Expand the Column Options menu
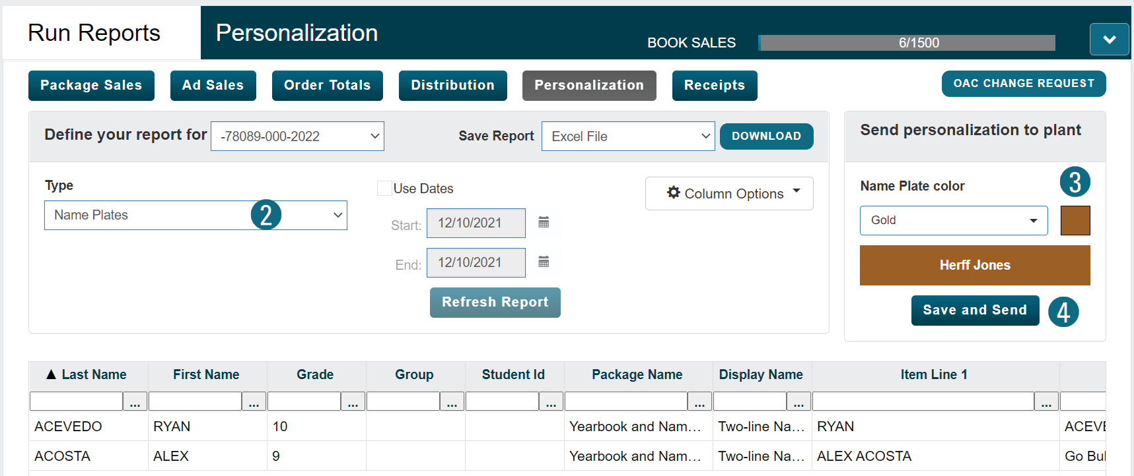 (728, 193)
